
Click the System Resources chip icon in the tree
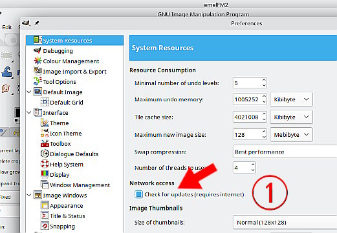(38, 40)
